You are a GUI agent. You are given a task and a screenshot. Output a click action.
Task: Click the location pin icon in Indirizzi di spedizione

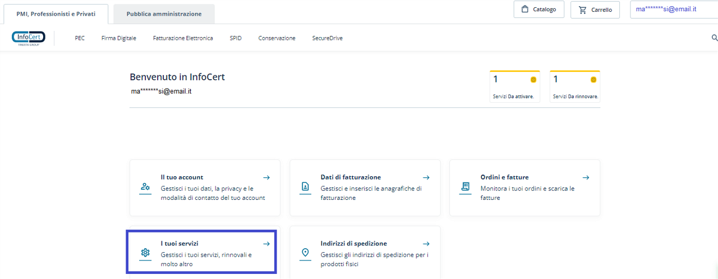(305, 253)
